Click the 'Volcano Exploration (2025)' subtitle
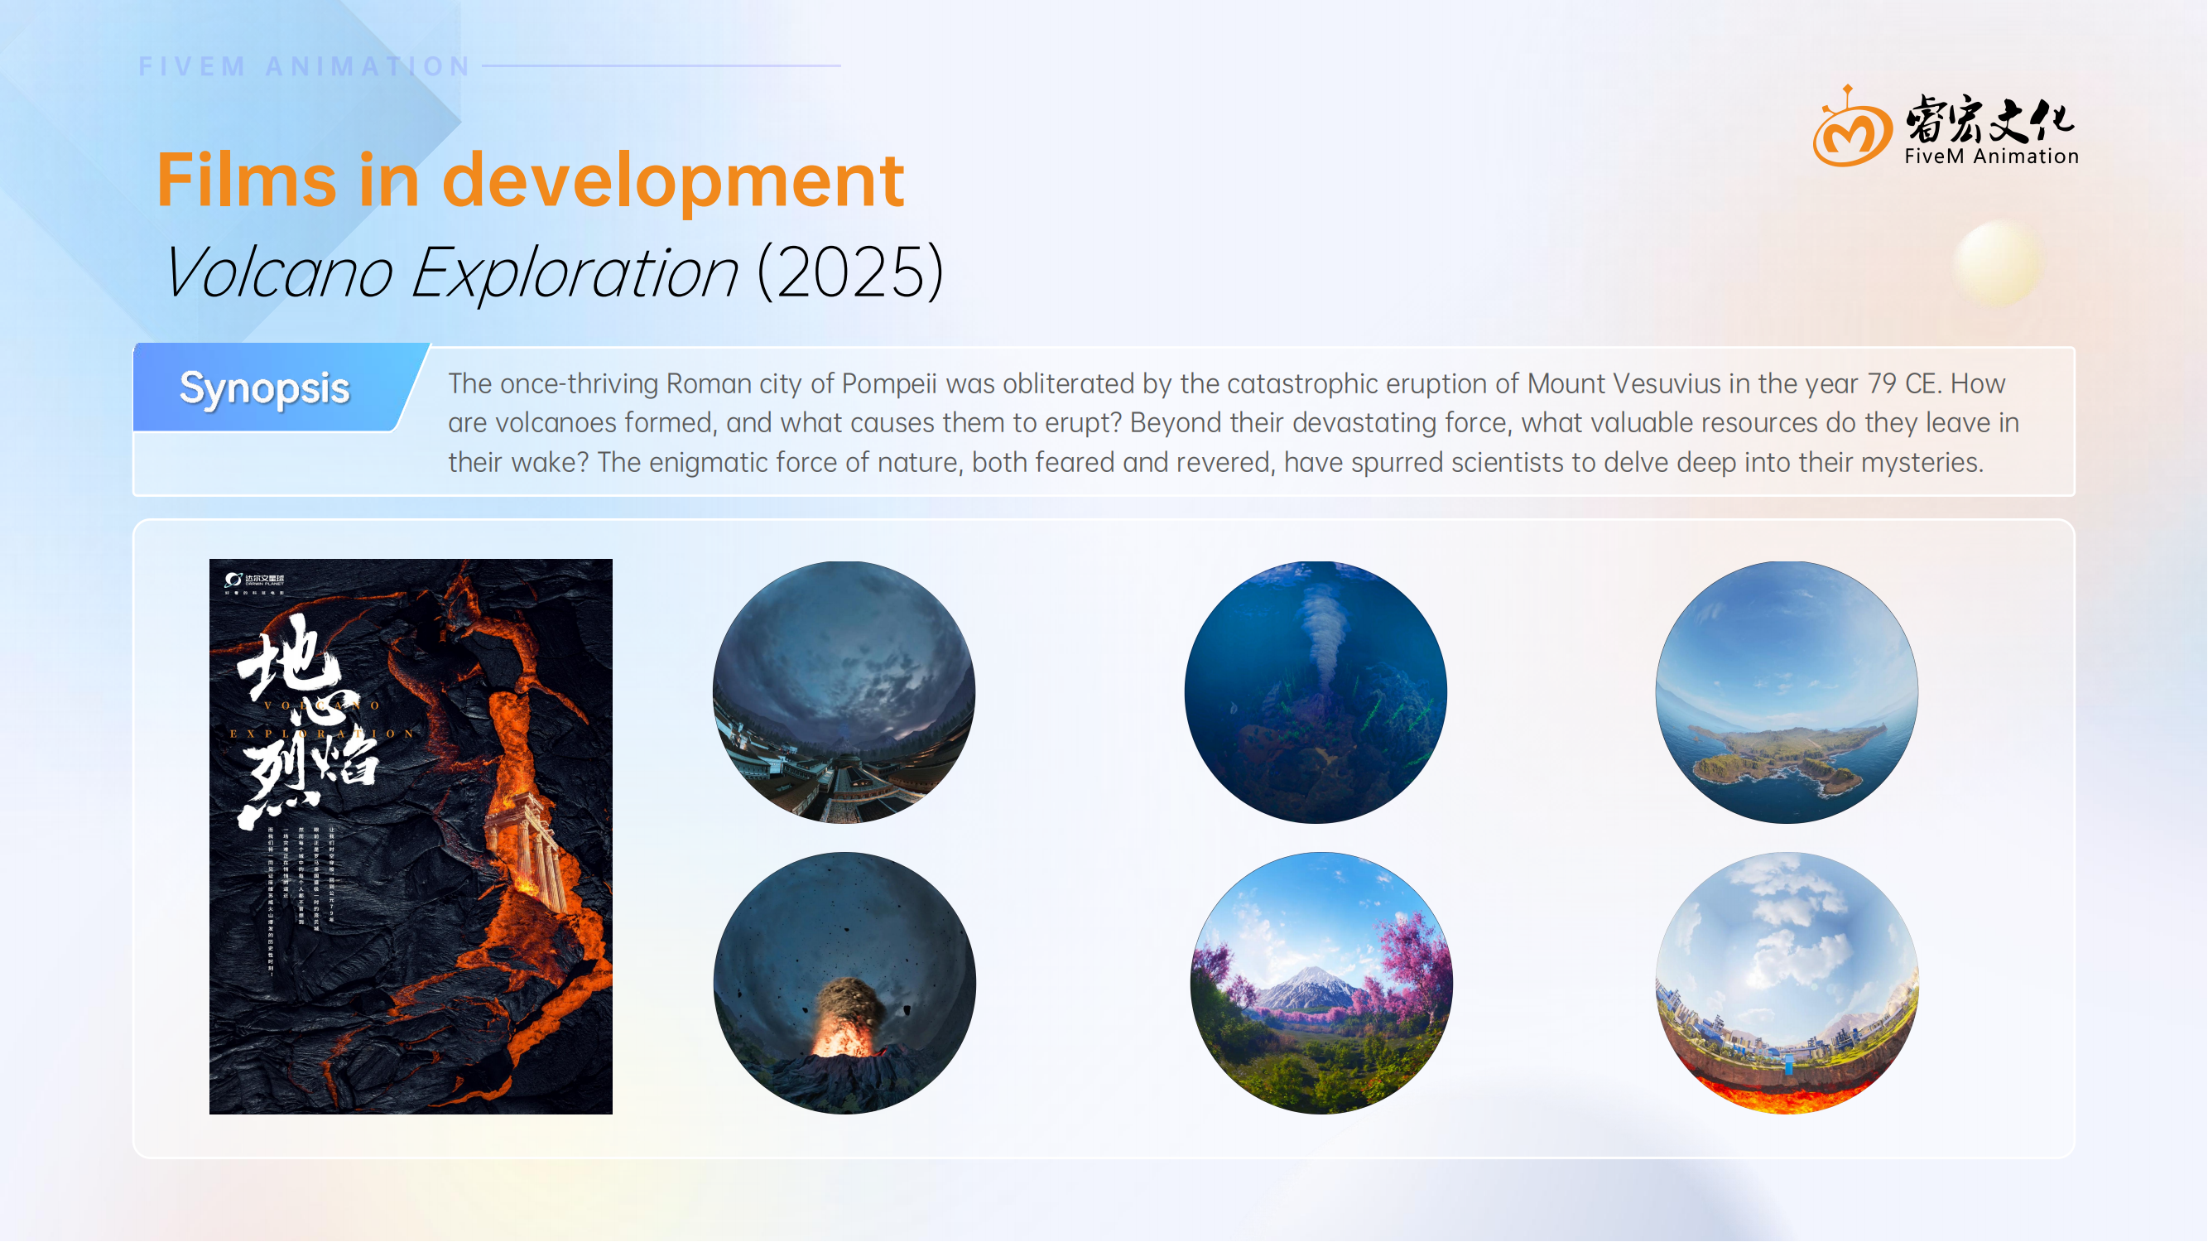 pos(555,272)
